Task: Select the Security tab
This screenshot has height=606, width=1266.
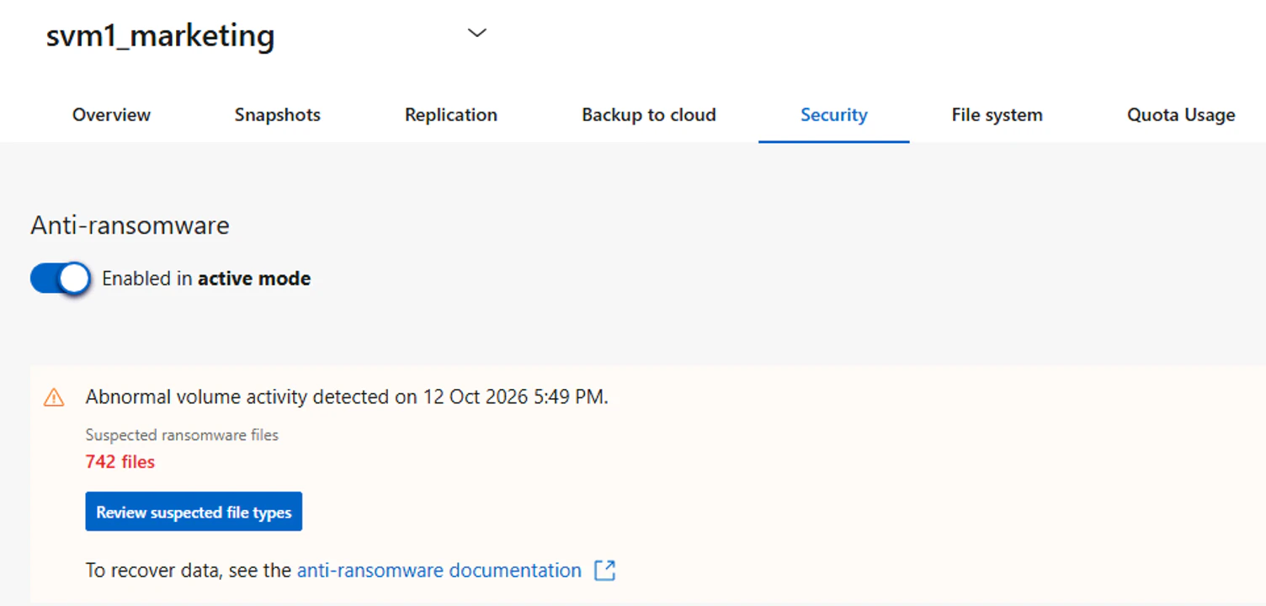Action: [x=834, y=115]
